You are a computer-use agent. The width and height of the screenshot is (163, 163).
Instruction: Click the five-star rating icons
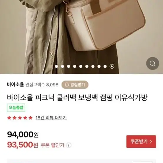20,118
